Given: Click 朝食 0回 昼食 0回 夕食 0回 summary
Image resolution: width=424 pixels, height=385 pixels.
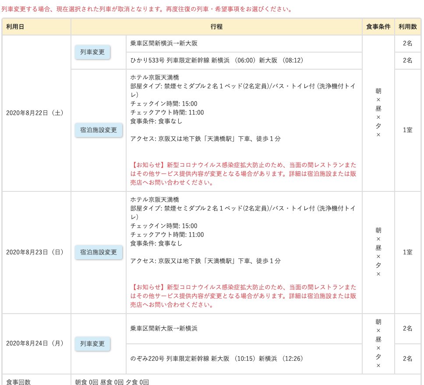Looking at the screenshot, I should click(x=112, y=382).
